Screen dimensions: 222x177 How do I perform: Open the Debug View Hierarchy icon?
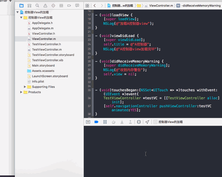[139, 122]
